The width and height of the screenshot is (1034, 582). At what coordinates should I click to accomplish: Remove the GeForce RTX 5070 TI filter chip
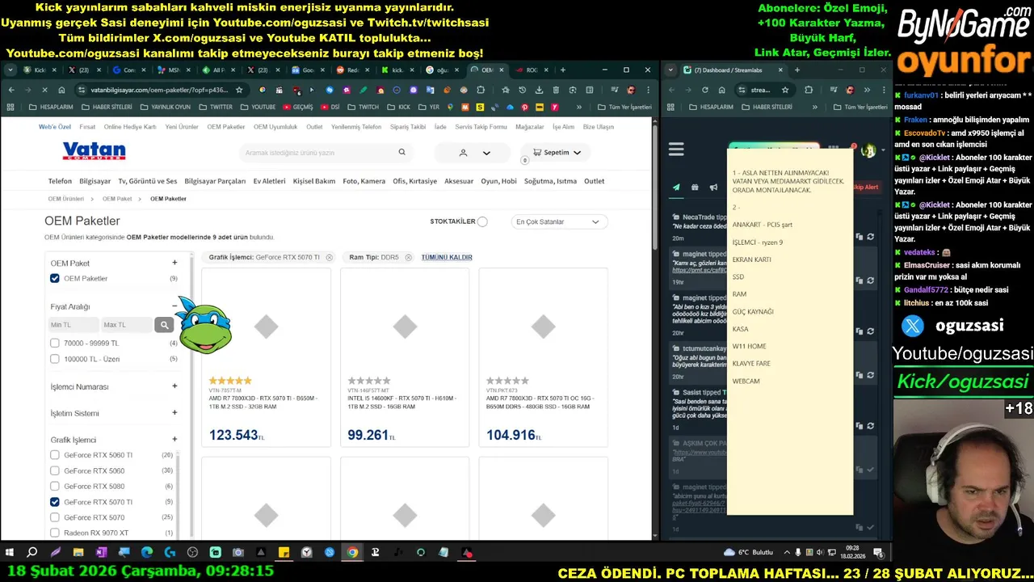pos(329,257)
